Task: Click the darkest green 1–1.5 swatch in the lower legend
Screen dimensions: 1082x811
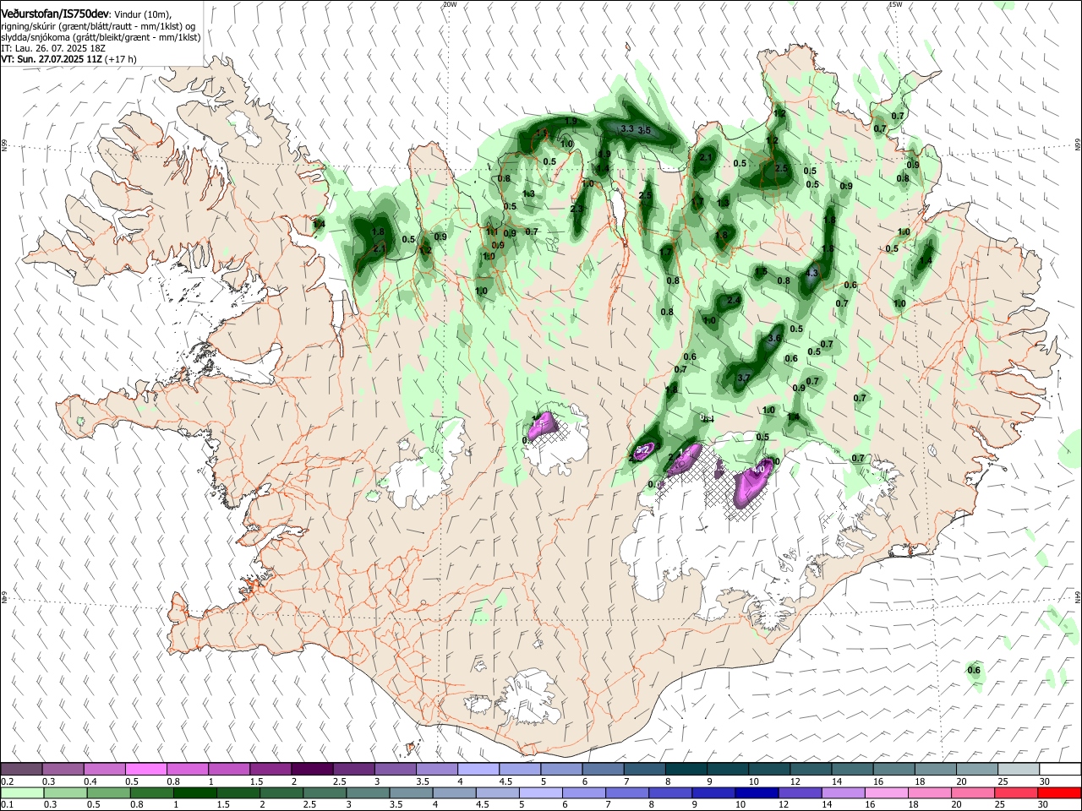Action: [x=196, y=792]
